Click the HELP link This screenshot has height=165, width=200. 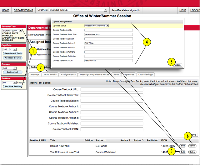pos(182,10)
